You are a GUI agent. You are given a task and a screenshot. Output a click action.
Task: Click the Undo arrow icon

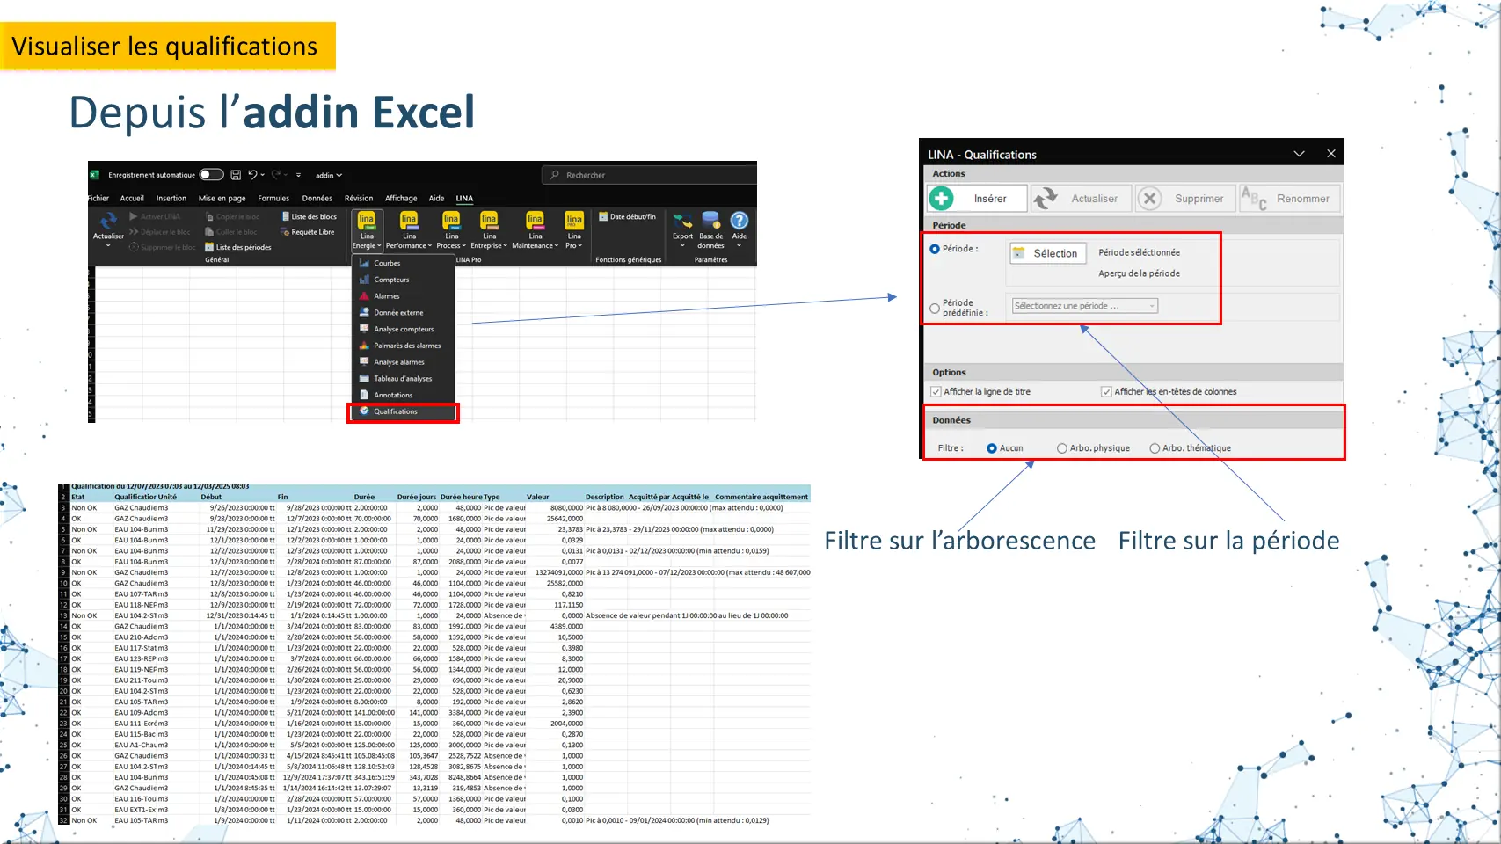point(252,175)
